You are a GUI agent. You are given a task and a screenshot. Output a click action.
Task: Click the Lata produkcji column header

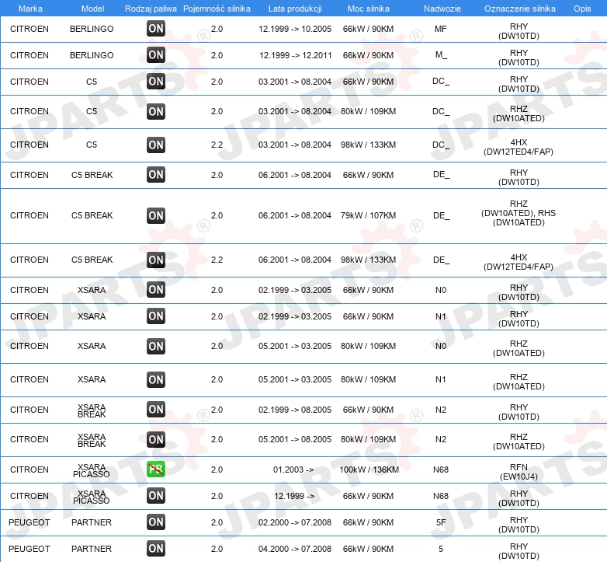click(295, 9)
